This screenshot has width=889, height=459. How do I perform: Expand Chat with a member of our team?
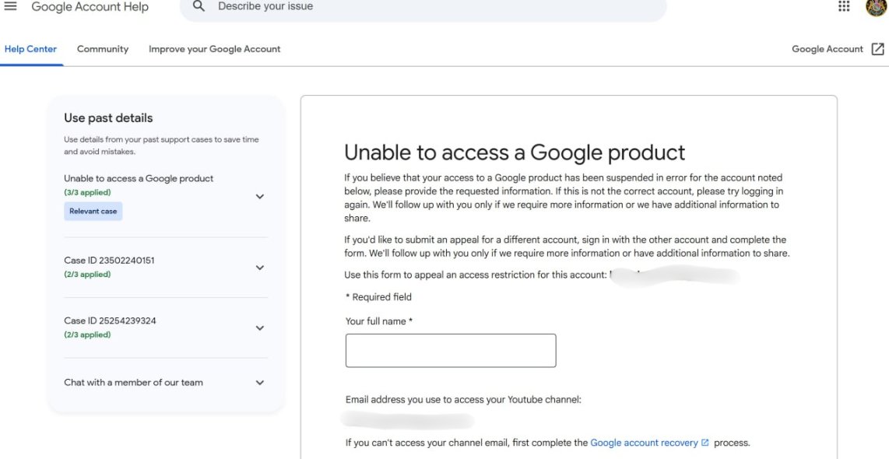coord(260,383)
